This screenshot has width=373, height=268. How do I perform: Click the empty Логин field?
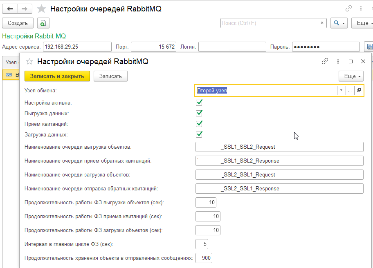(232, 47)
